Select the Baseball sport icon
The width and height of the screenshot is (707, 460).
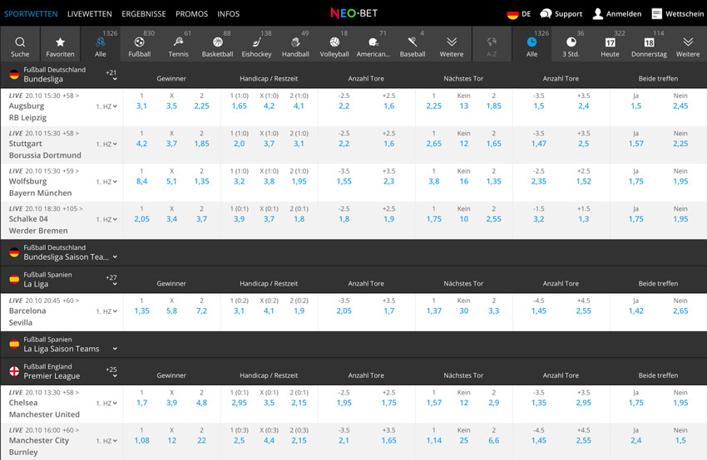(x=413, y=42)
